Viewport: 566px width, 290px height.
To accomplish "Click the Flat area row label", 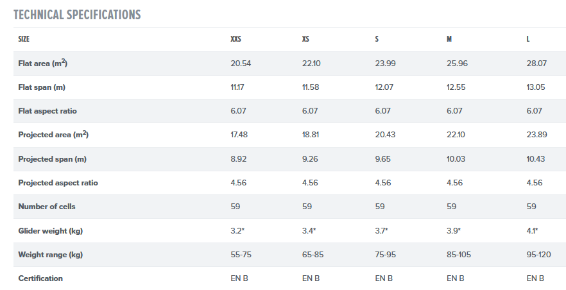I will (x=43, y=63).
